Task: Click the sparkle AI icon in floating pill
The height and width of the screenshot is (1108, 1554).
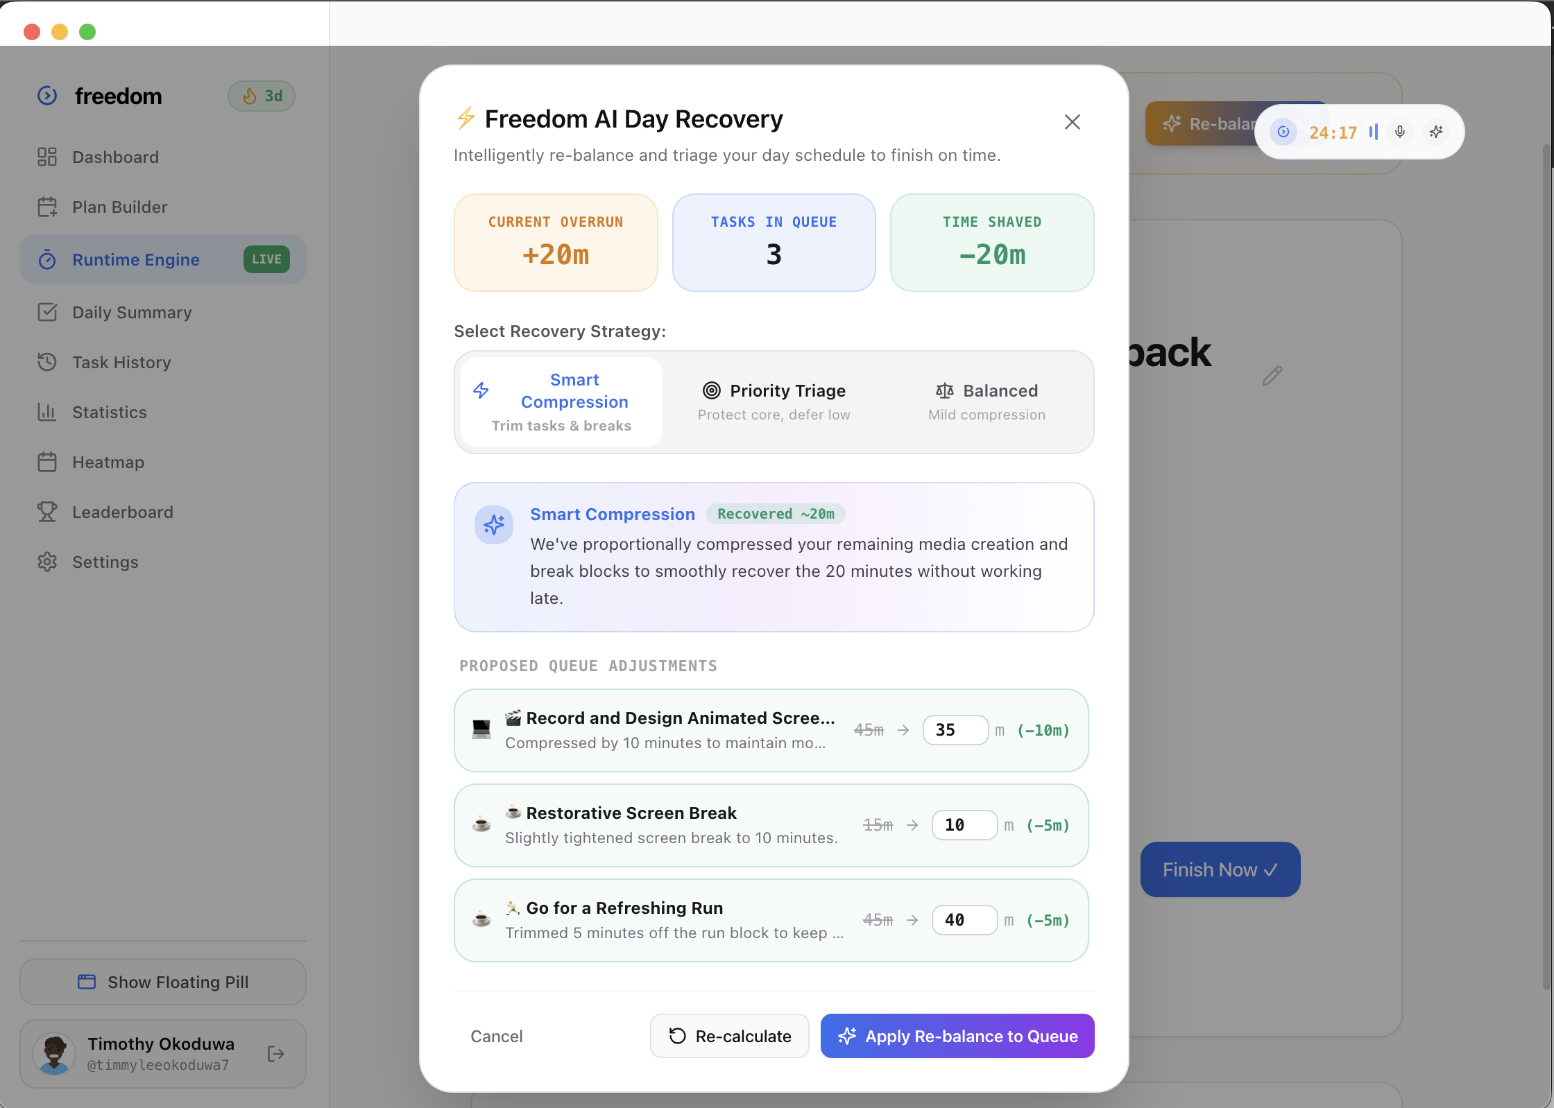Action: (x=1436, y=132)
